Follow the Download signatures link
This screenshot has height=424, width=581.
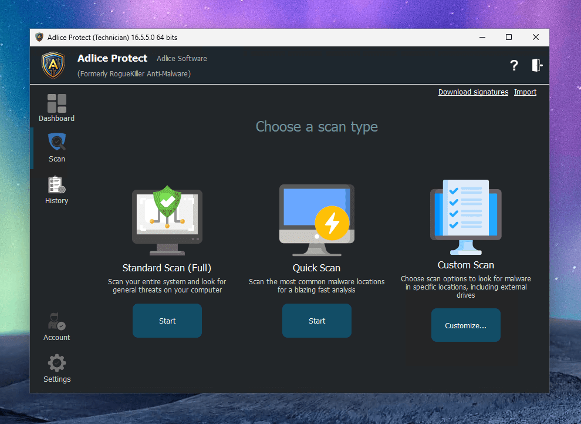(473, 92)
